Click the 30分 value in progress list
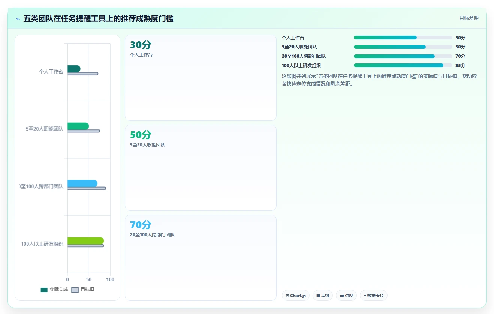Screen dimensions: 494x314 (x=460, y=38)
